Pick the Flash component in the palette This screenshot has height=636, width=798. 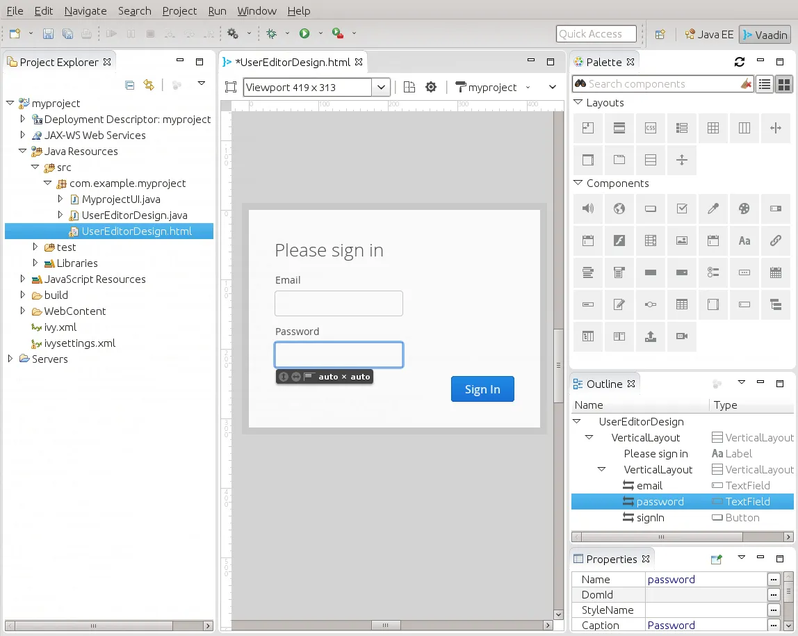619,240
